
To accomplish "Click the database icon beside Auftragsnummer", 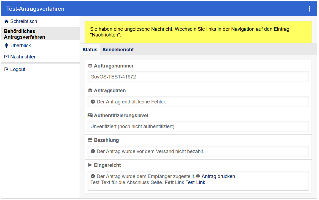I will pos(90,66).
